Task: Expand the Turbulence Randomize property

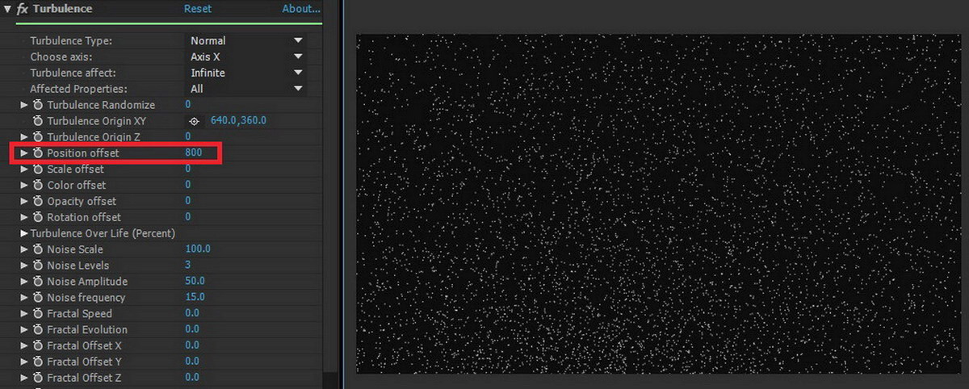Action: click(24, 105)
